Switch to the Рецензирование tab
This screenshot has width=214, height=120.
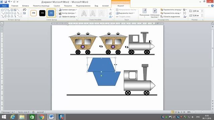[x=83, y=6]
